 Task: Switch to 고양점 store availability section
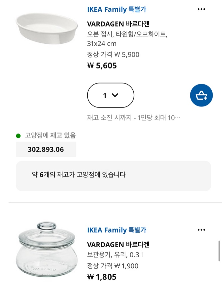point(49,135)
